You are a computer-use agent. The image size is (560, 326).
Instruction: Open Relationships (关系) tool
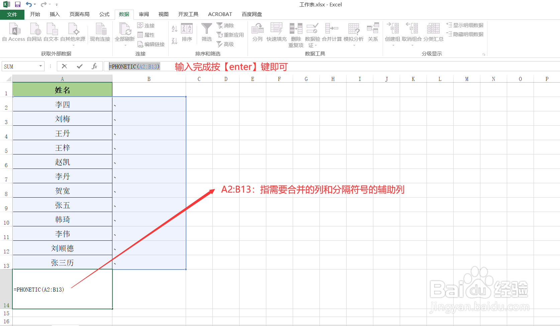[373, 32]
